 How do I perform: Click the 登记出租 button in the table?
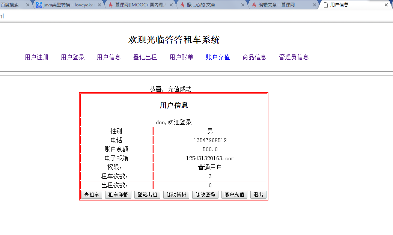tap(147, 195)
